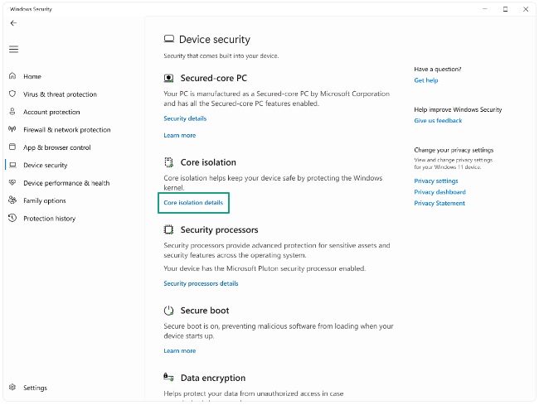
Task: Click the Secured-core PC heading
Action: point(214,78)
